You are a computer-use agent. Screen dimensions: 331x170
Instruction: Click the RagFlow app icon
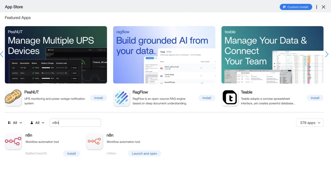[x=122, y=98]
